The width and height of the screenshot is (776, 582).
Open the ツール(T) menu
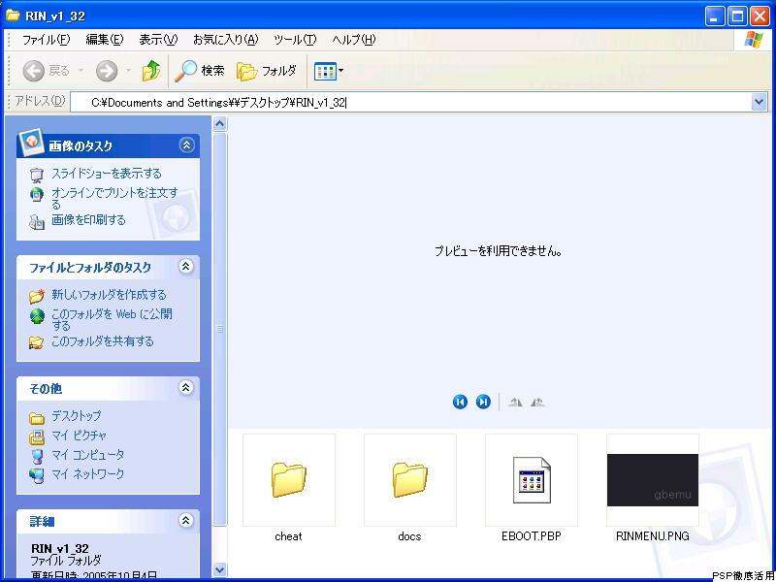point(295,40)
